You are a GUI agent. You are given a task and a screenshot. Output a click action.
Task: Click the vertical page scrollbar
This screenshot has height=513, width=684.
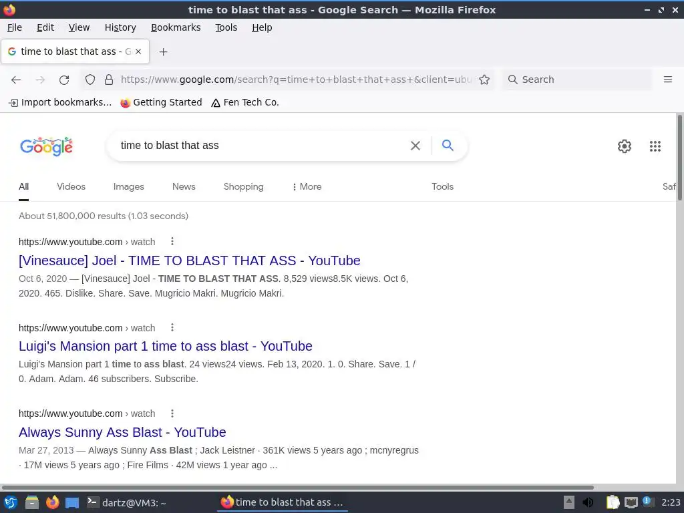(x=679, y=159)
